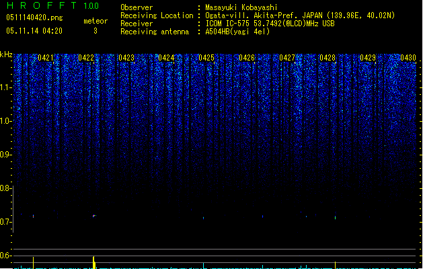Click the Ogata-vill. Akita-Pref. JAPAN location text
Image resolution: width=423 pixels, height=269 pixels.
click(x=300, y=15)
